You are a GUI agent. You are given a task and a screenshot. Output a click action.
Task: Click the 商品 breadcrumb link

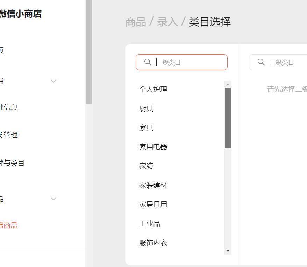(136, 22)
